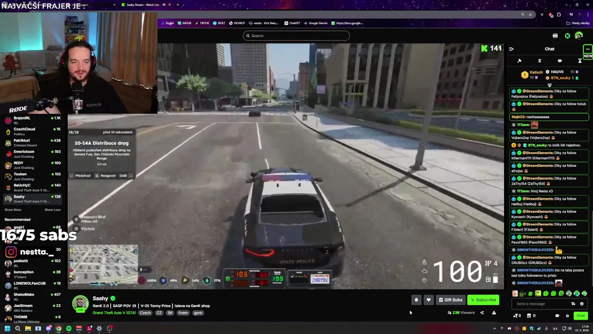Screen dimensions: 593x334
Task: Click the speech bubble icon in chat toolbar
Action: pyautogui.click(x=560, y=61)
